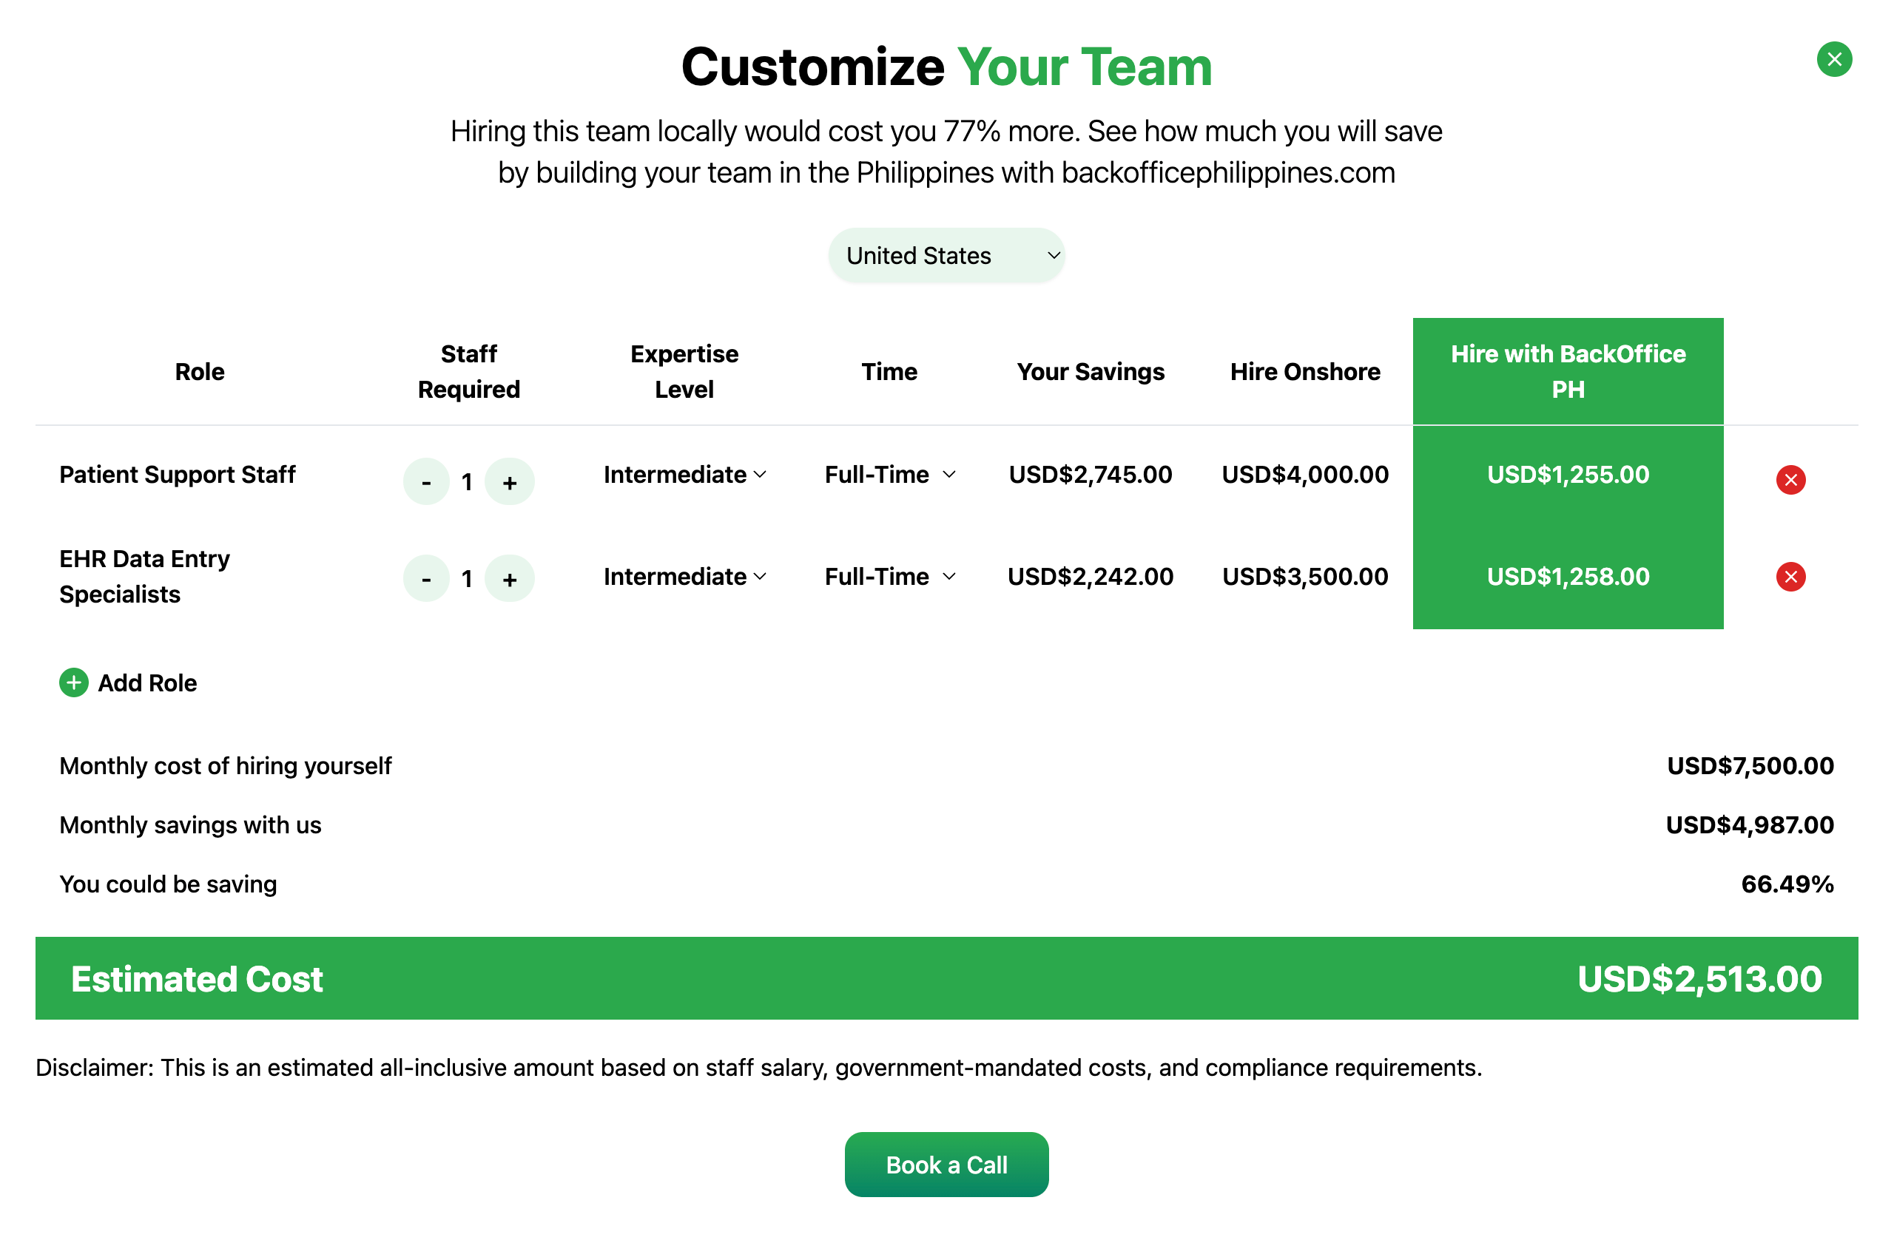
Task: Decrease EHR Data Entry Specialists count
Action: [426, 578]
